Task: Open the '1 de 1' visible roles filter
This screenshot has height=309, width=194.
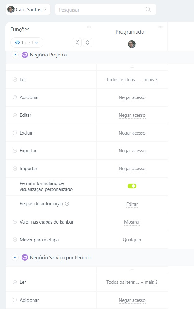Action: (27, 43)
